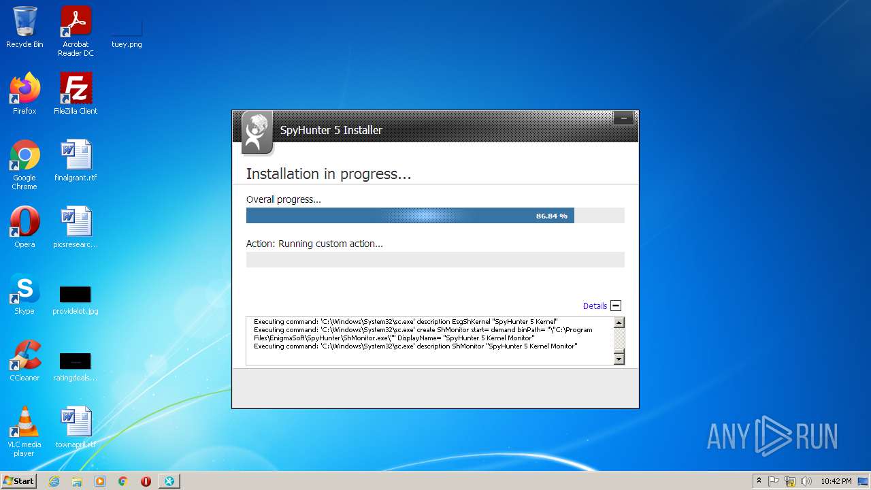The image size is (871, 490).
Task: Open Acrobat Reader DC shortcut
Action: pos(76,31)
